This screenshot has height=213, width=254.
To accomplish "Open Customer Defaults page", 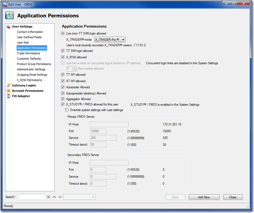I will tap(29, 59).
